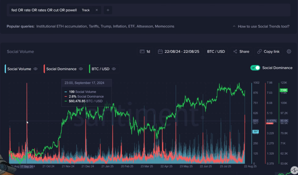Click the Copy link chain icon
The height and width of the screenshot is (175, 298).
[260, 51]
